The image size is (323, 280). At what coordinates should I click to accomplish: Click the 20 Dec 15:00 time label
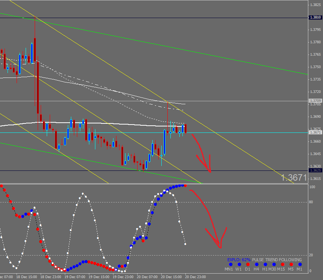coord(171,277)
